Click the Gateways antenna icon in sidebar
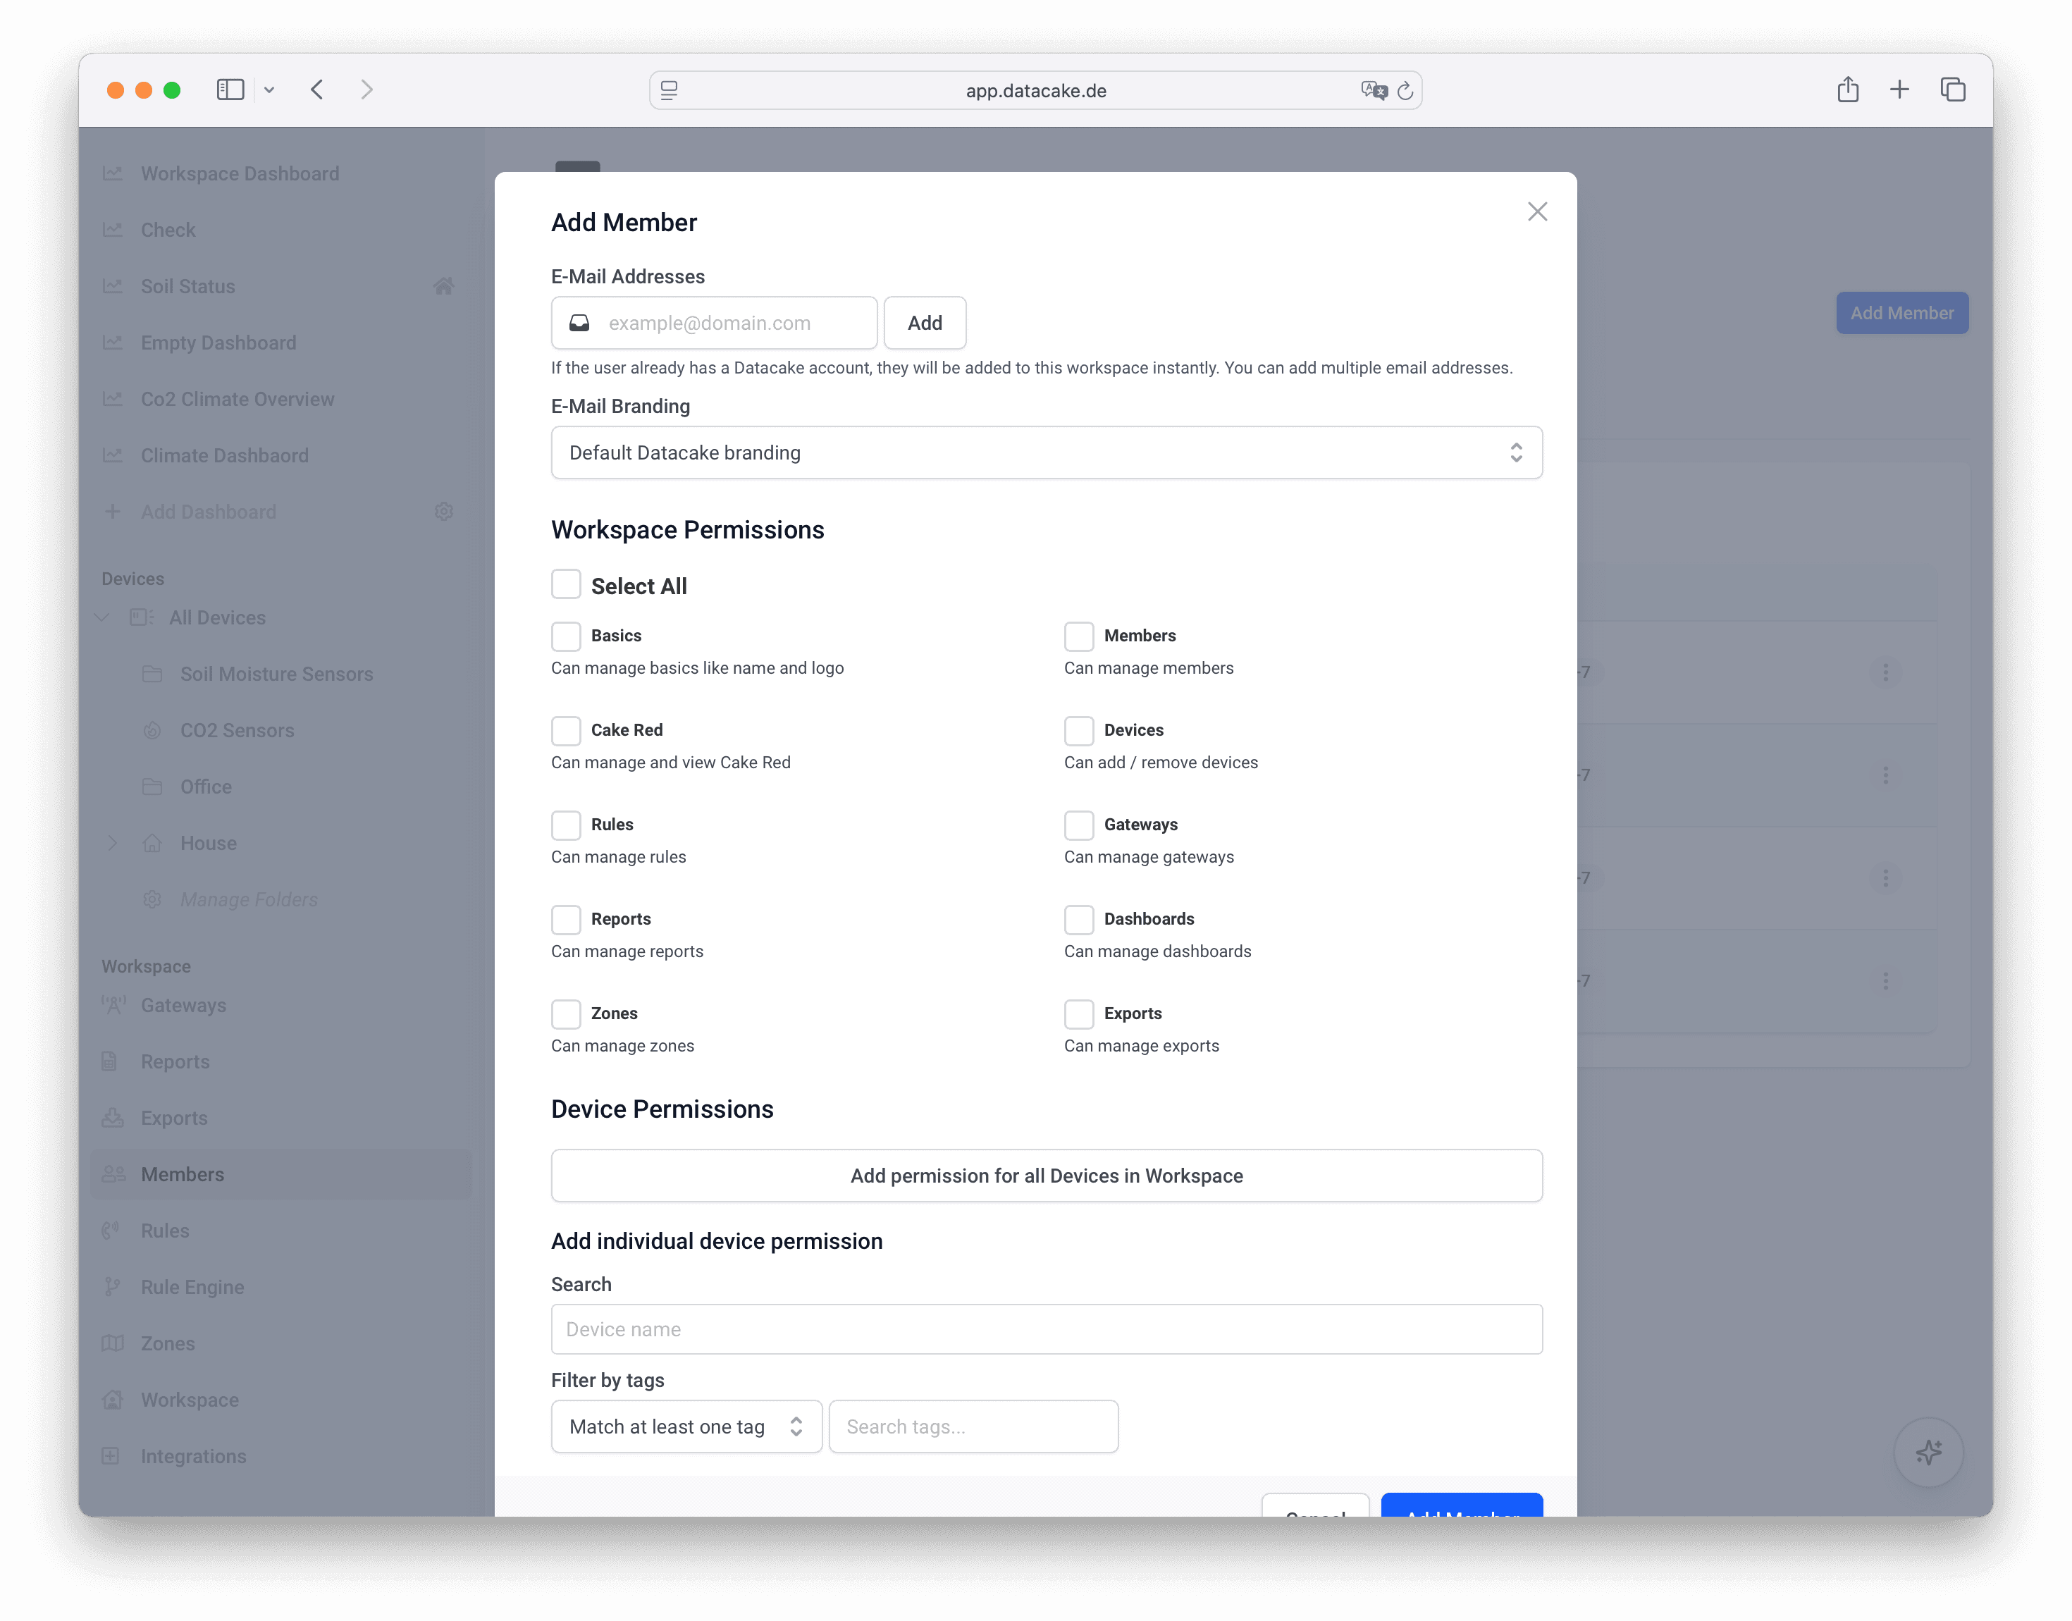The width and height of the screenshot is (2072, 1621). click(113, 1005)
